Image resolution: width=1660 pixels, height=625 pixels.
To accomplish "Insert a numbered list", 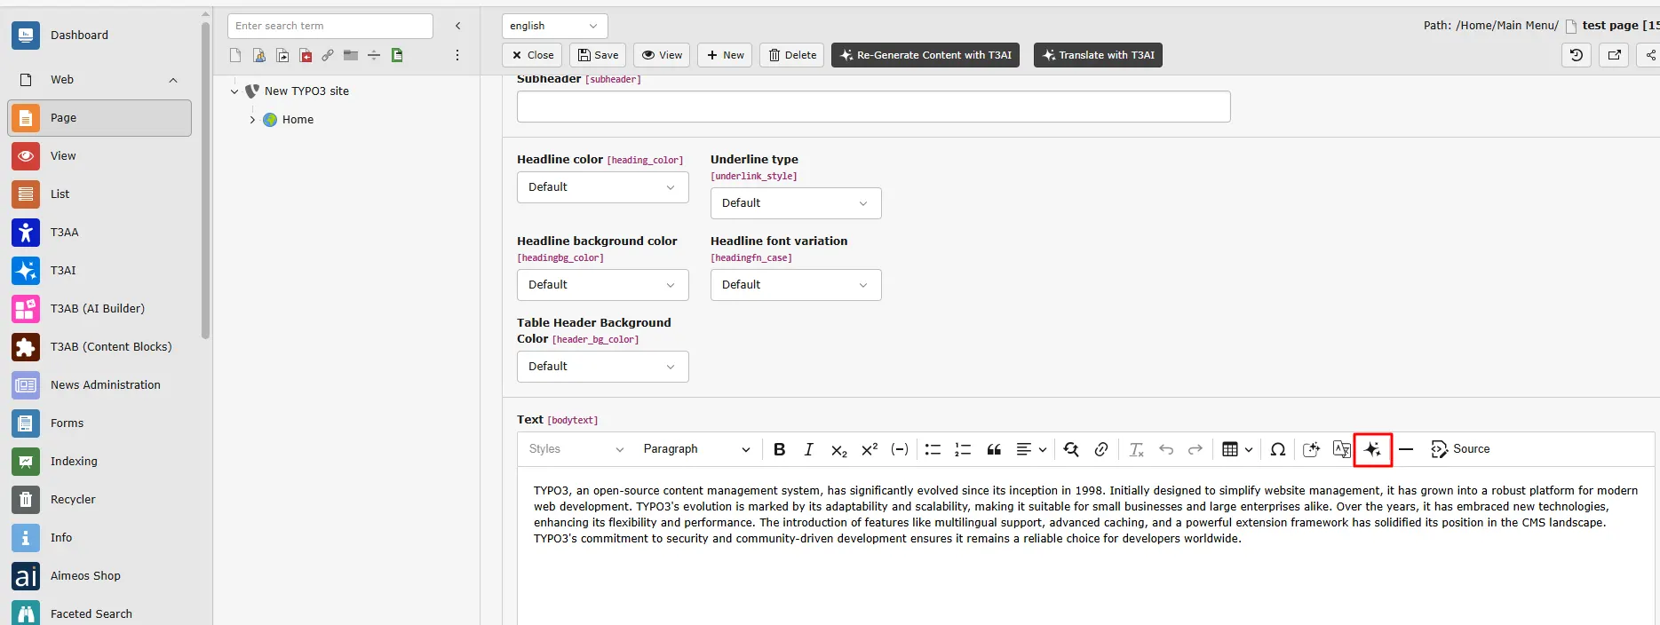I will [x=963, y=449].
